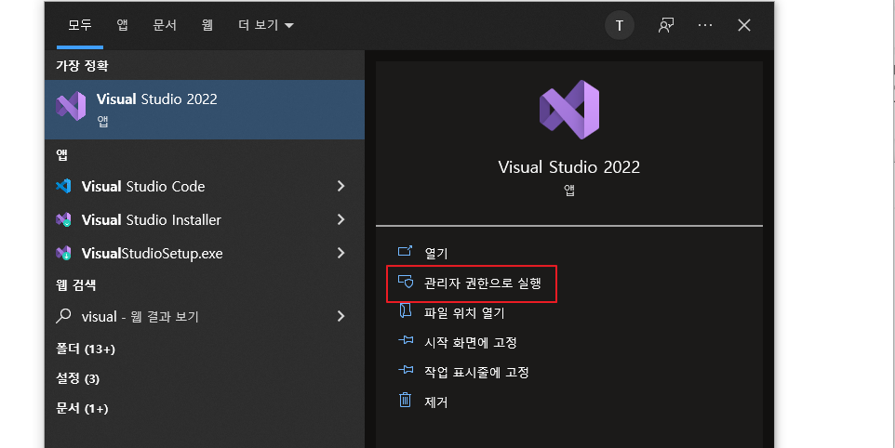Click the pin icon beside 시작 화면에 고정
895x448 pixels.
[x=406, y=340]
